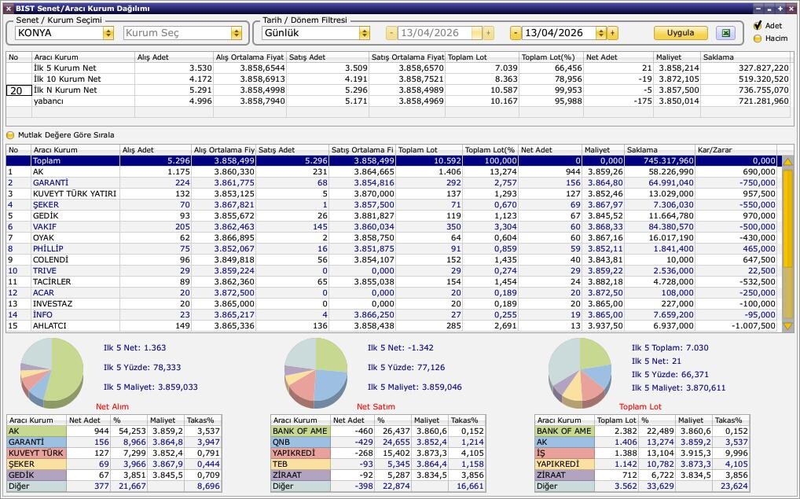This screenshot has width=800, height=499.
Task: Toggle Mutlak Değere Göre Sırala option
Action: (10, 135)
